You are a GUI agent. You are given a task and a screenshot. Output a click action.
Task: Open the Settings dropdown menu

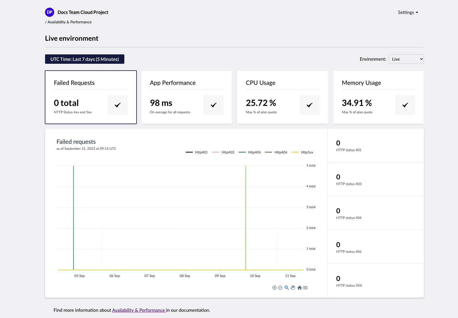408,13
